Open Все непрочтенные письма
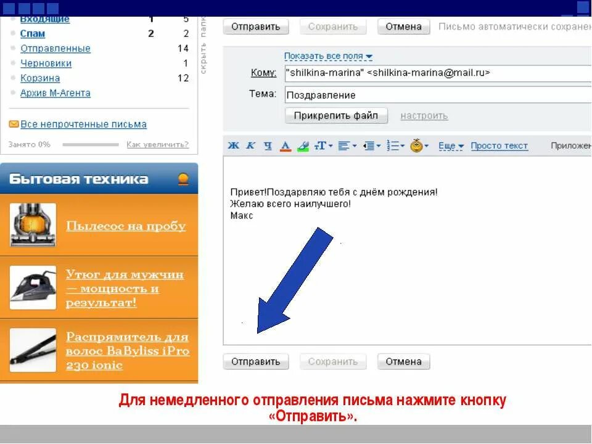Screen dimensions: 592x444 pyautogui.click(x=83, y=124)
